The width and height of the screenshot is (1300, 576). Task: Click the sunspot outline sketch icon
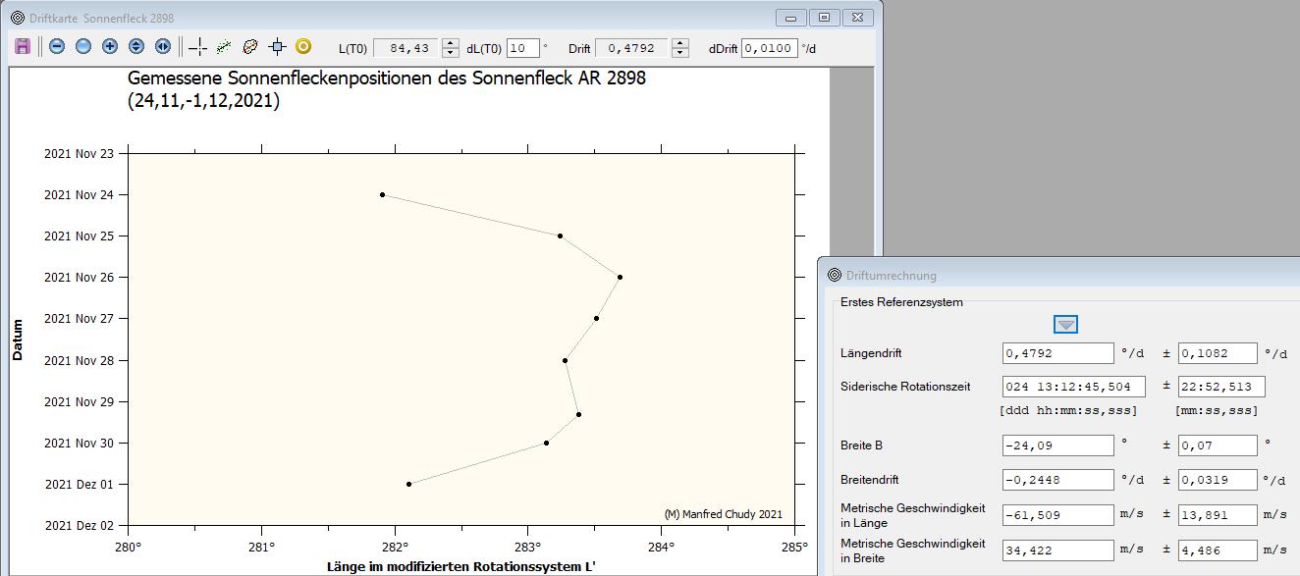coord(250,46)
